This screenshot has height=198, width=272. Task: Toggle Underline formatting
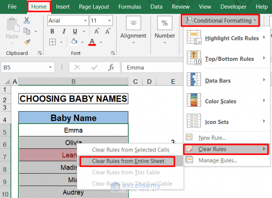[x=75, y=32]
